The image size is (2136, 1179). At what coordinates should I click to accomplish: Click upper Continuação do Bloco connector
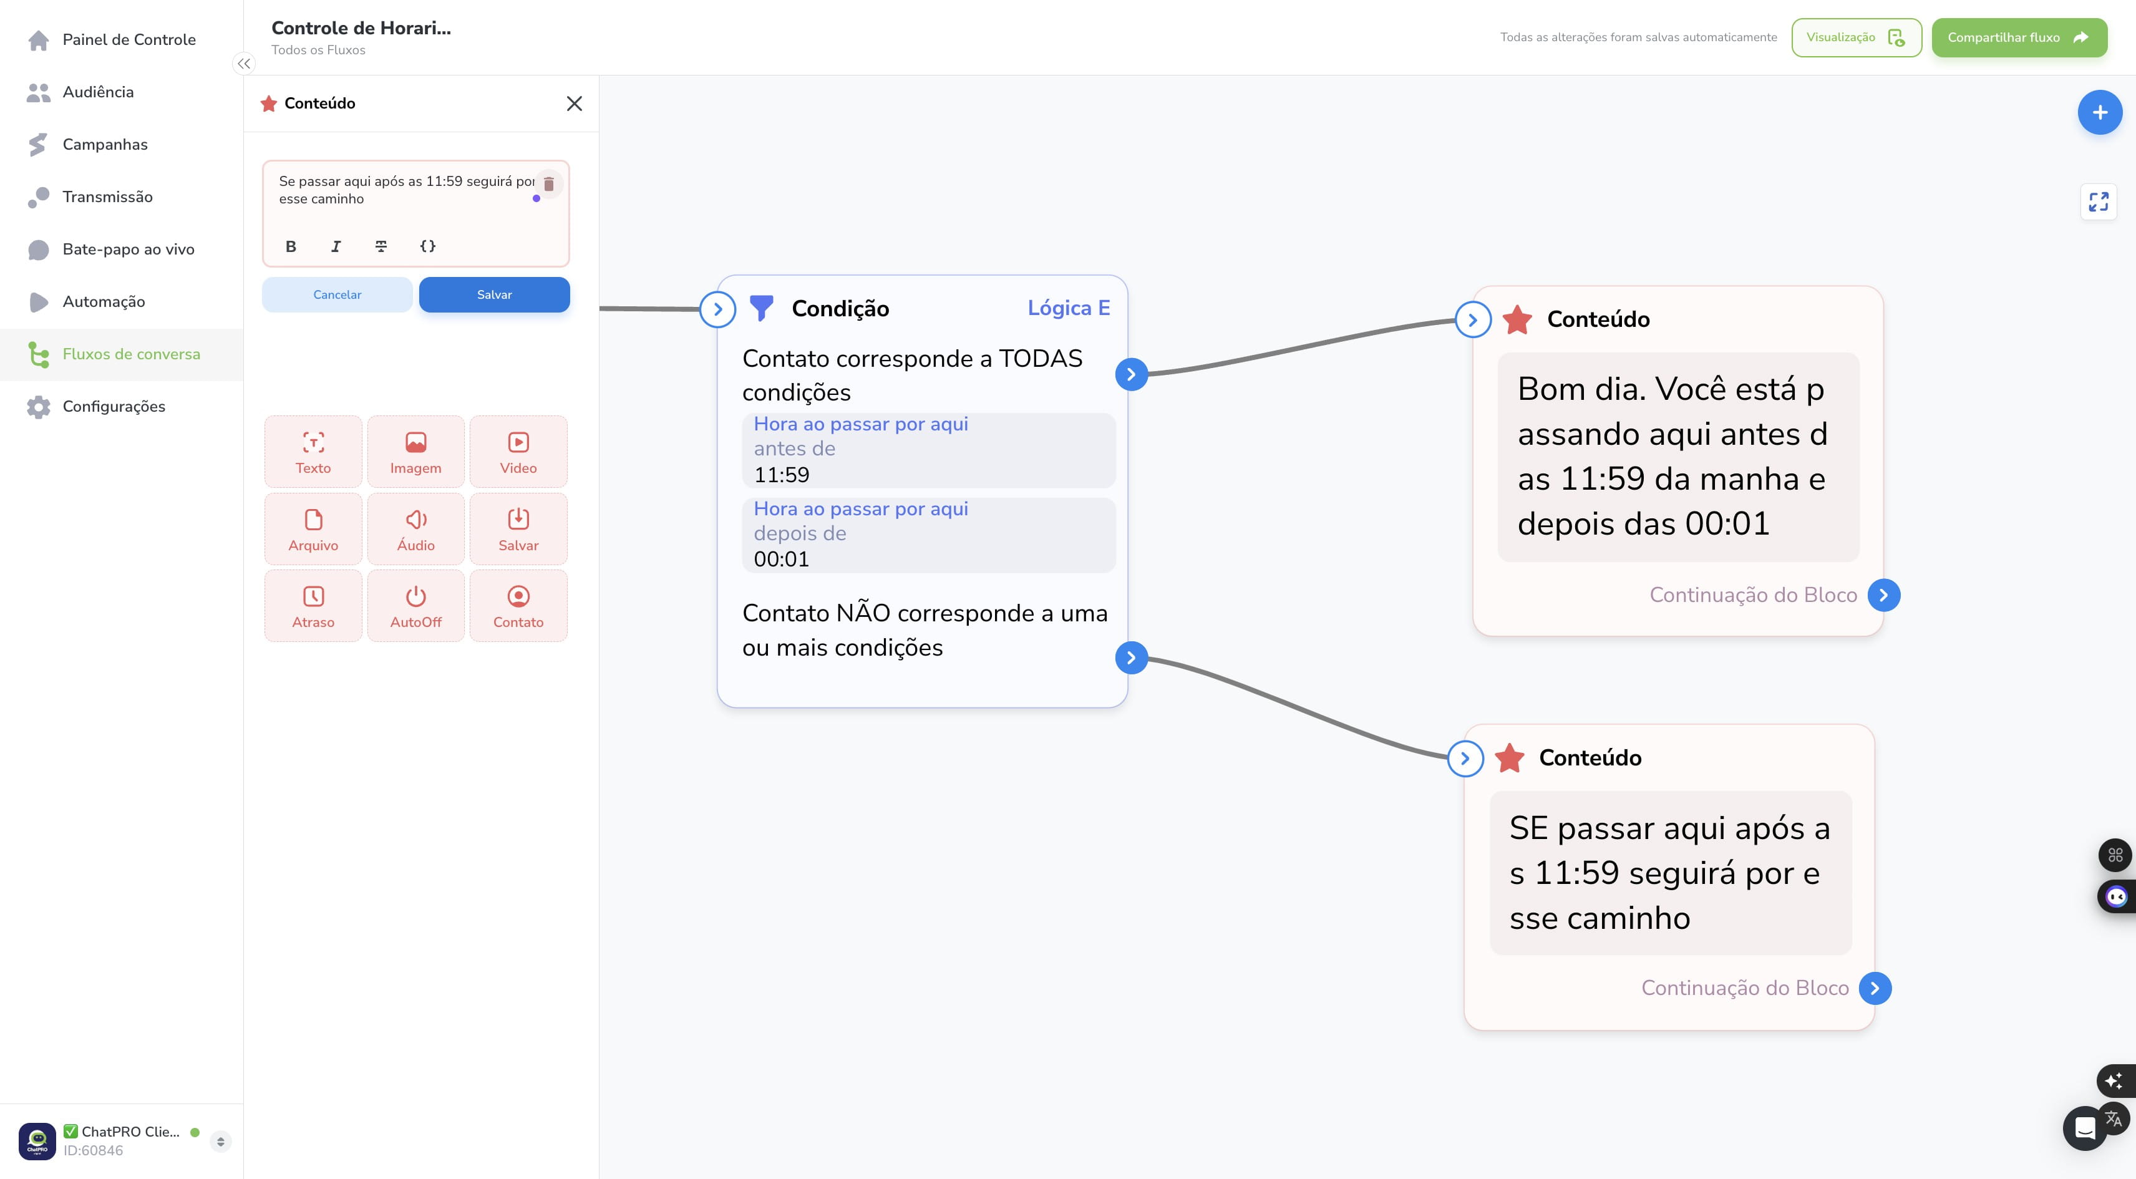tap(1883, 594)
